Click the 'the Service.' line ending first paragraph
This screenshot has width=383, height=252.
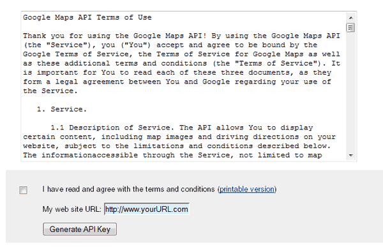[50, 91]
